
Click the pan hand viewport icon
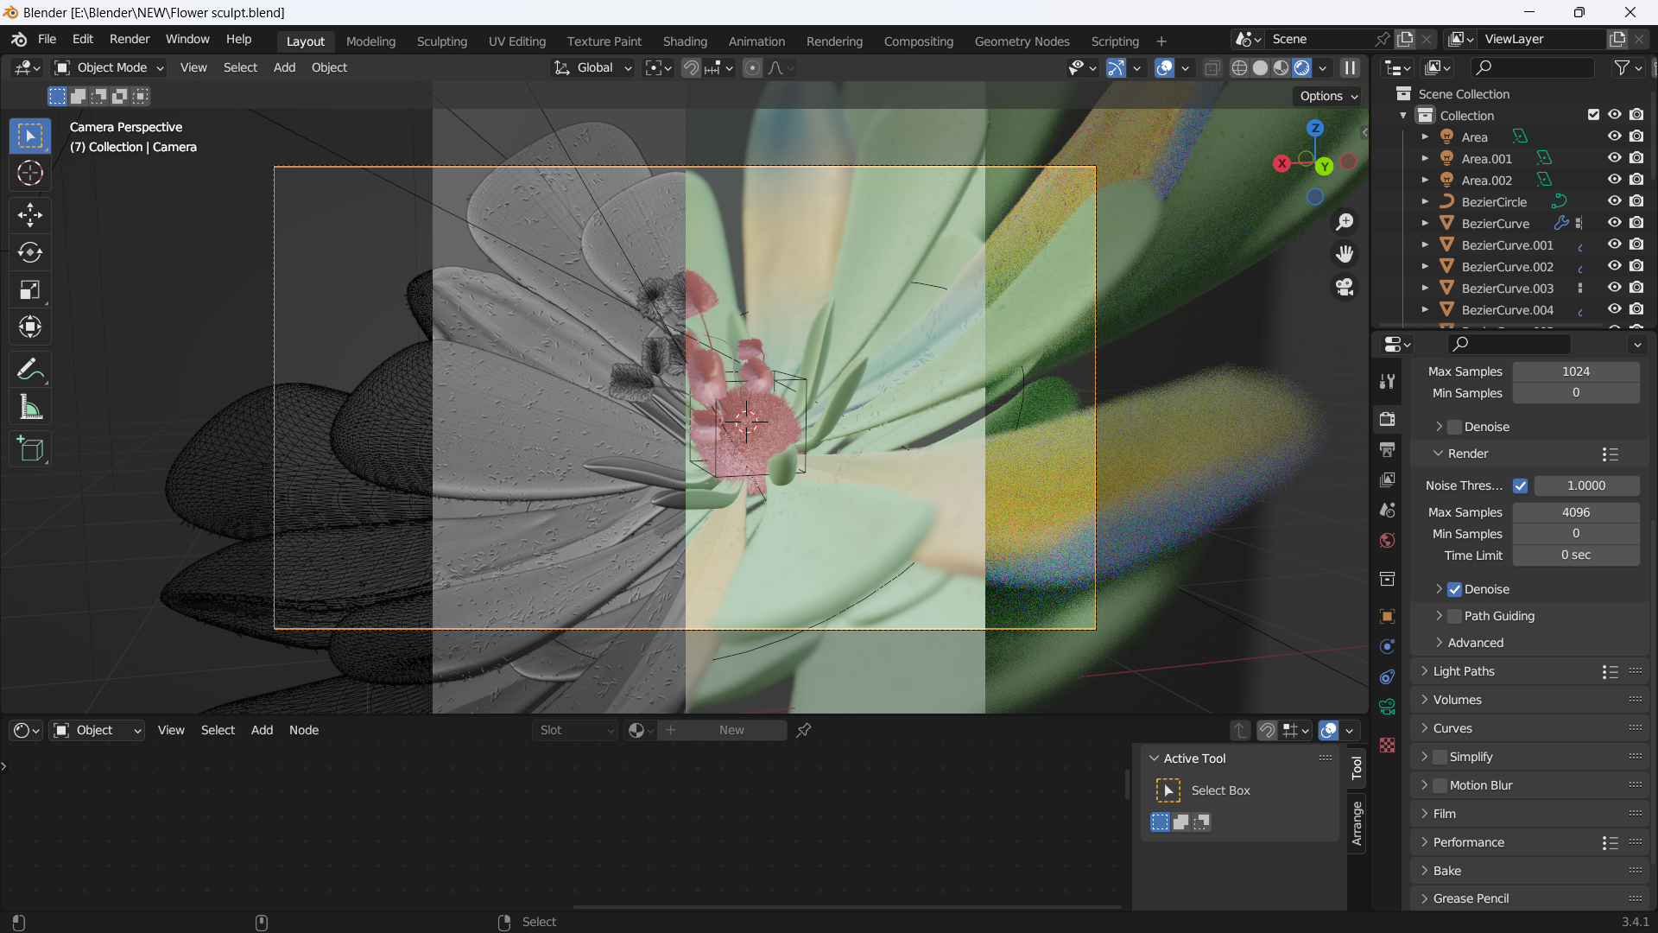click(x=1345, y=254)
